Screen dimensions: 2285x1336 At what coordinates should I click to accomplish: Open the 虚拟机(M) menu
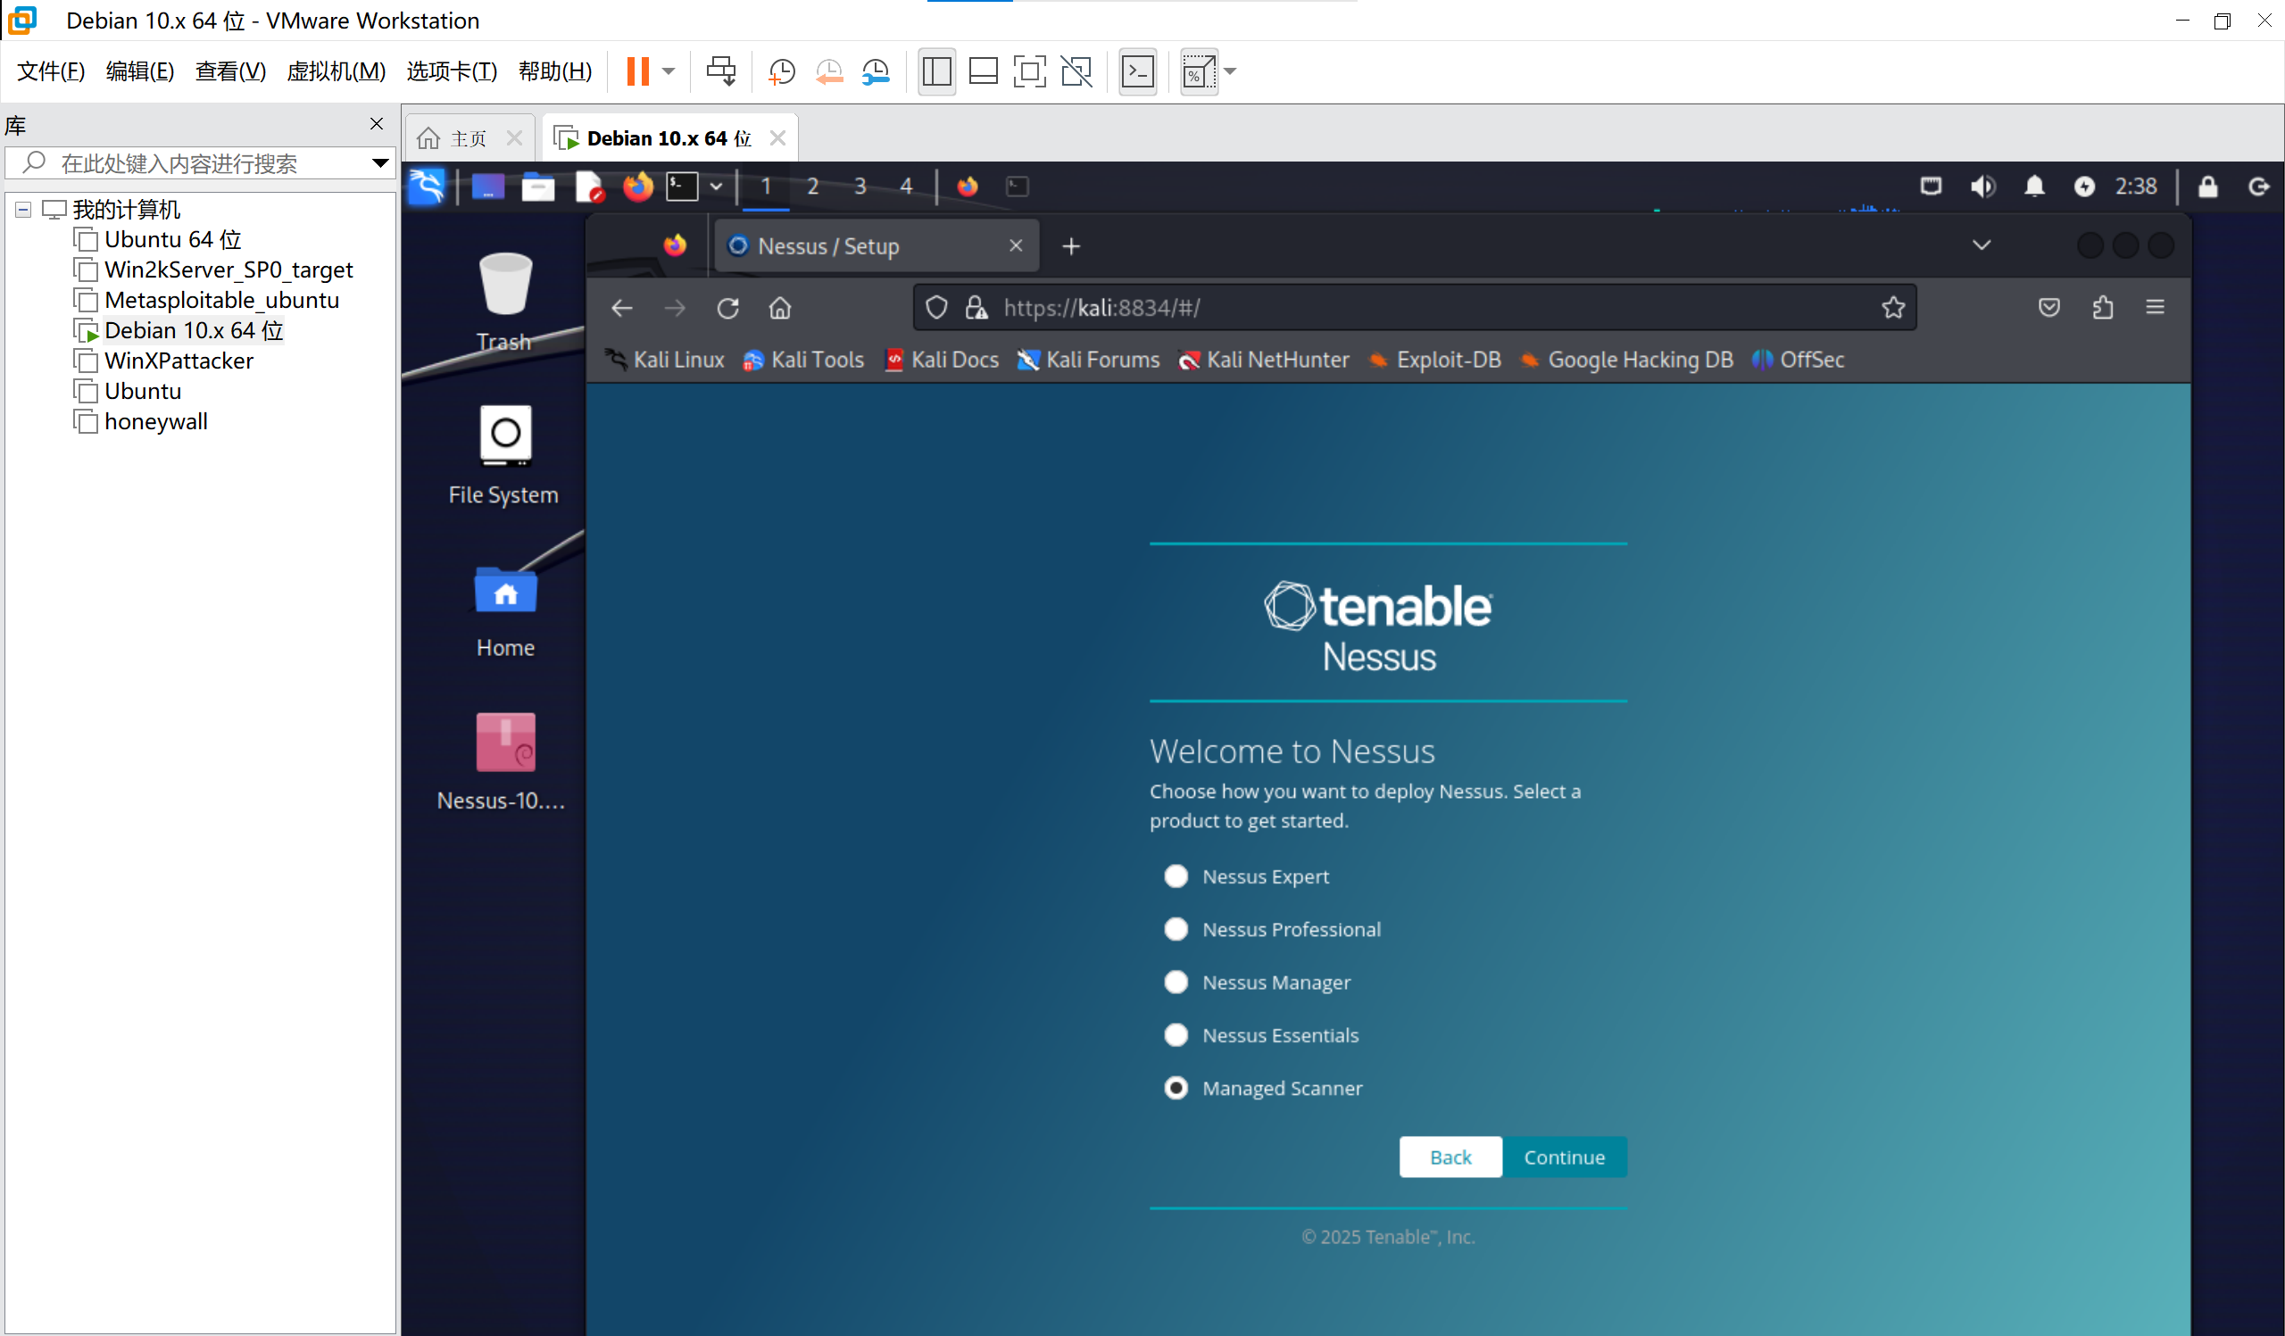click(336, 71)
